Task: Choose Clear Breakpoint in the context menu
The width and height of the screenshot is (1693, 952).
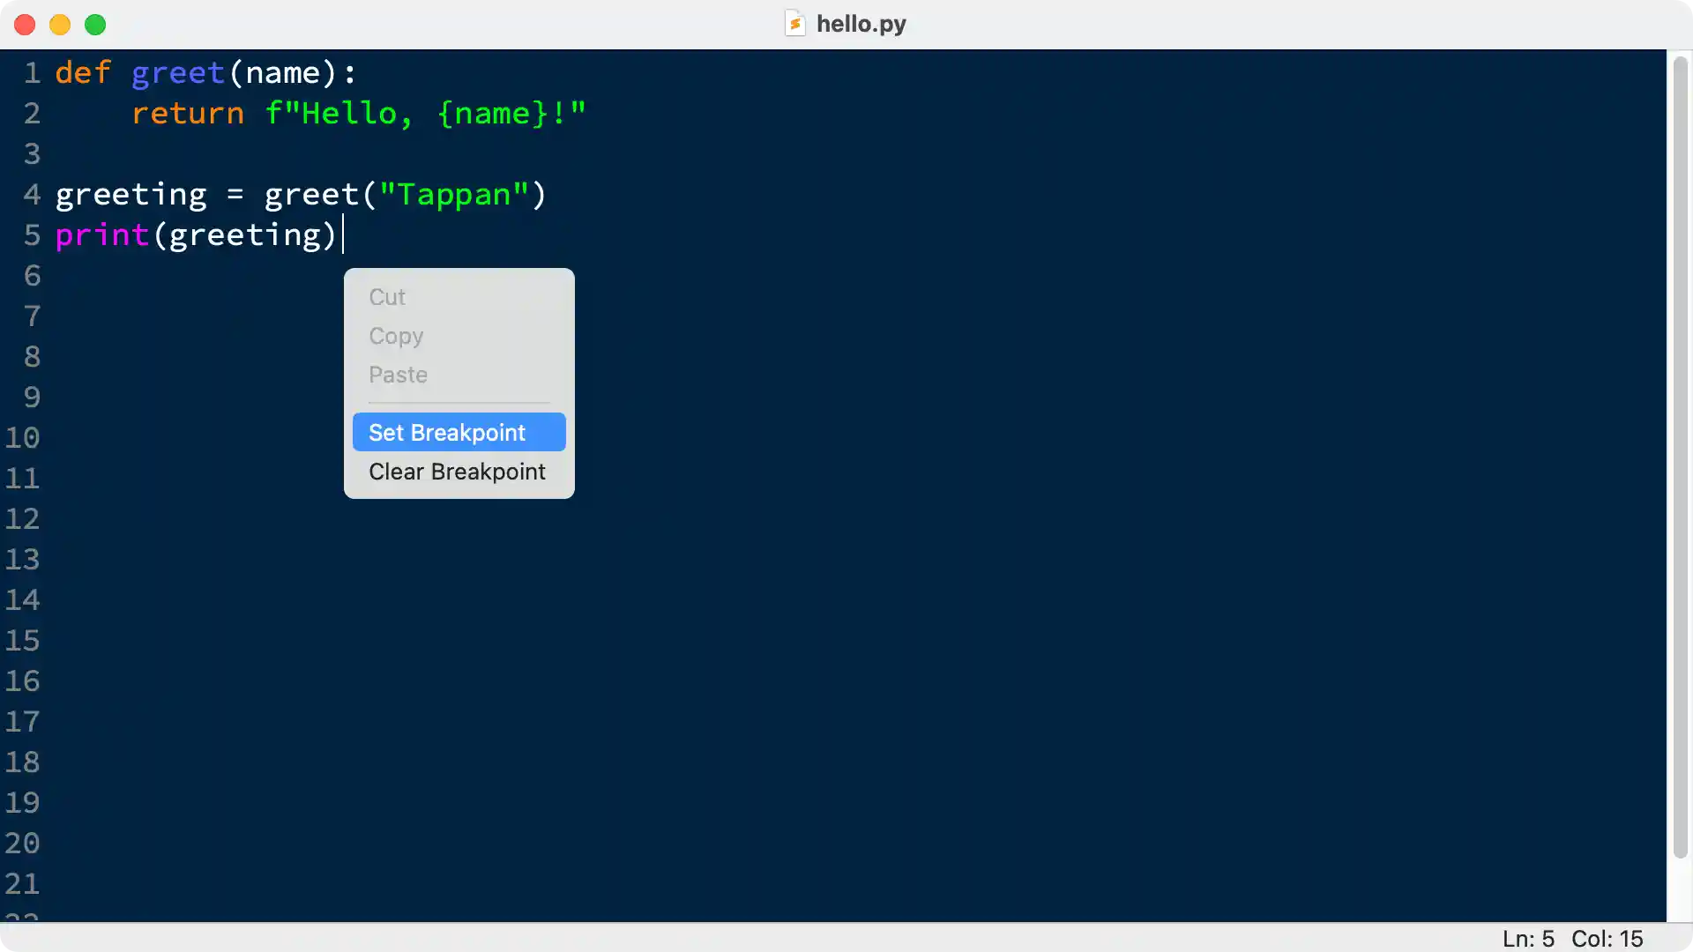Action: pos(457,472)
